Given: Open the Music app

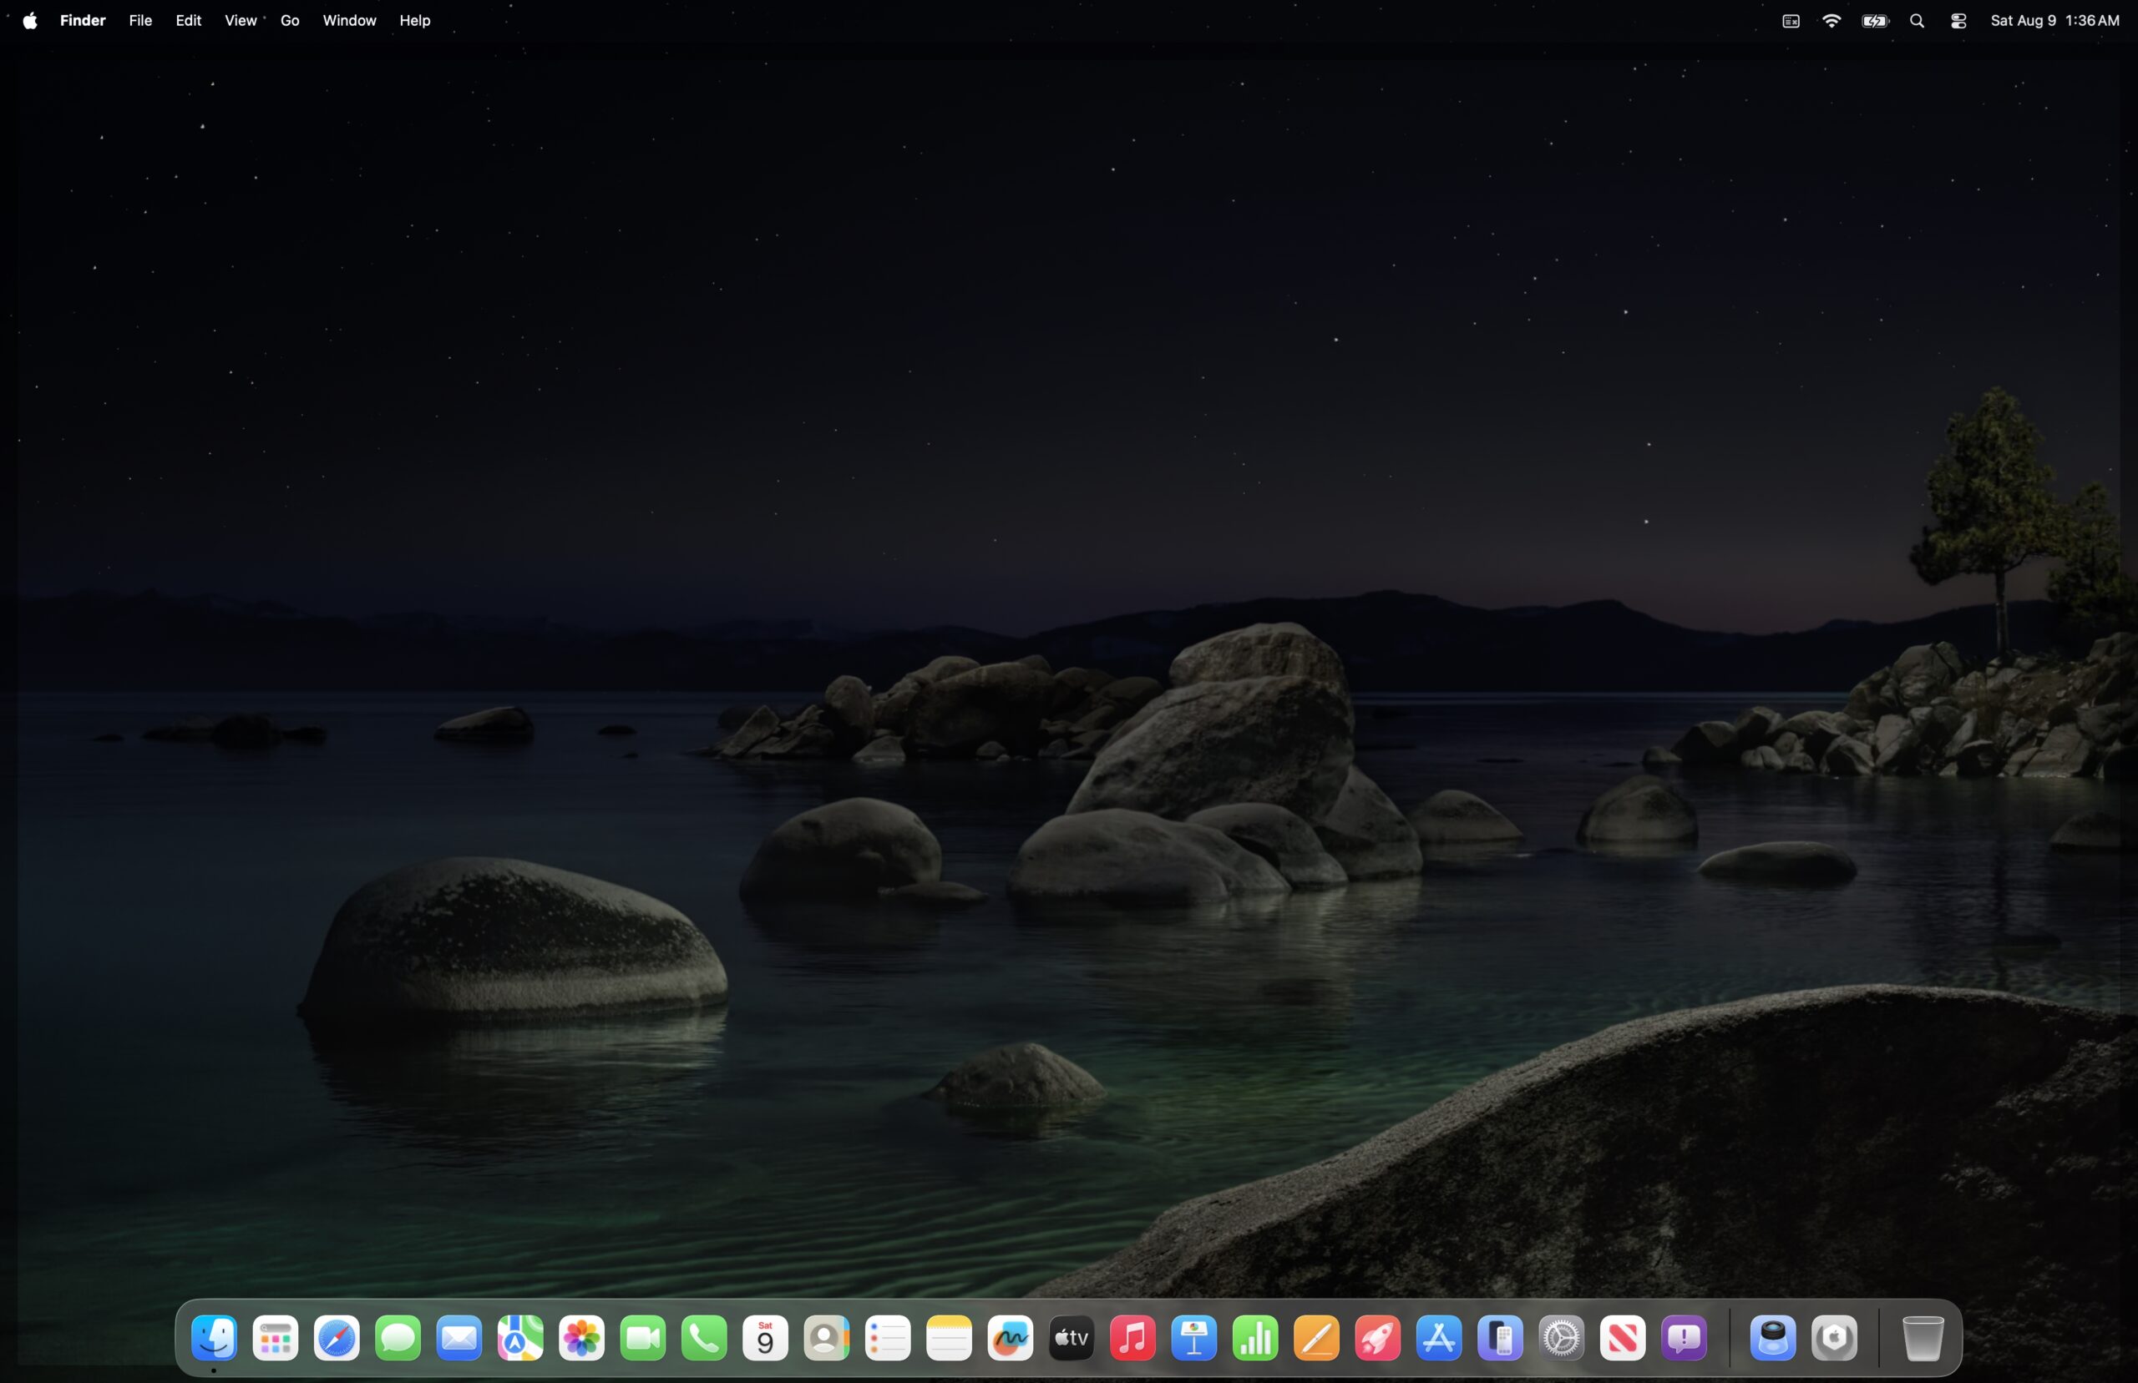Looking at the screenshot, I should coord(1132,1339).
